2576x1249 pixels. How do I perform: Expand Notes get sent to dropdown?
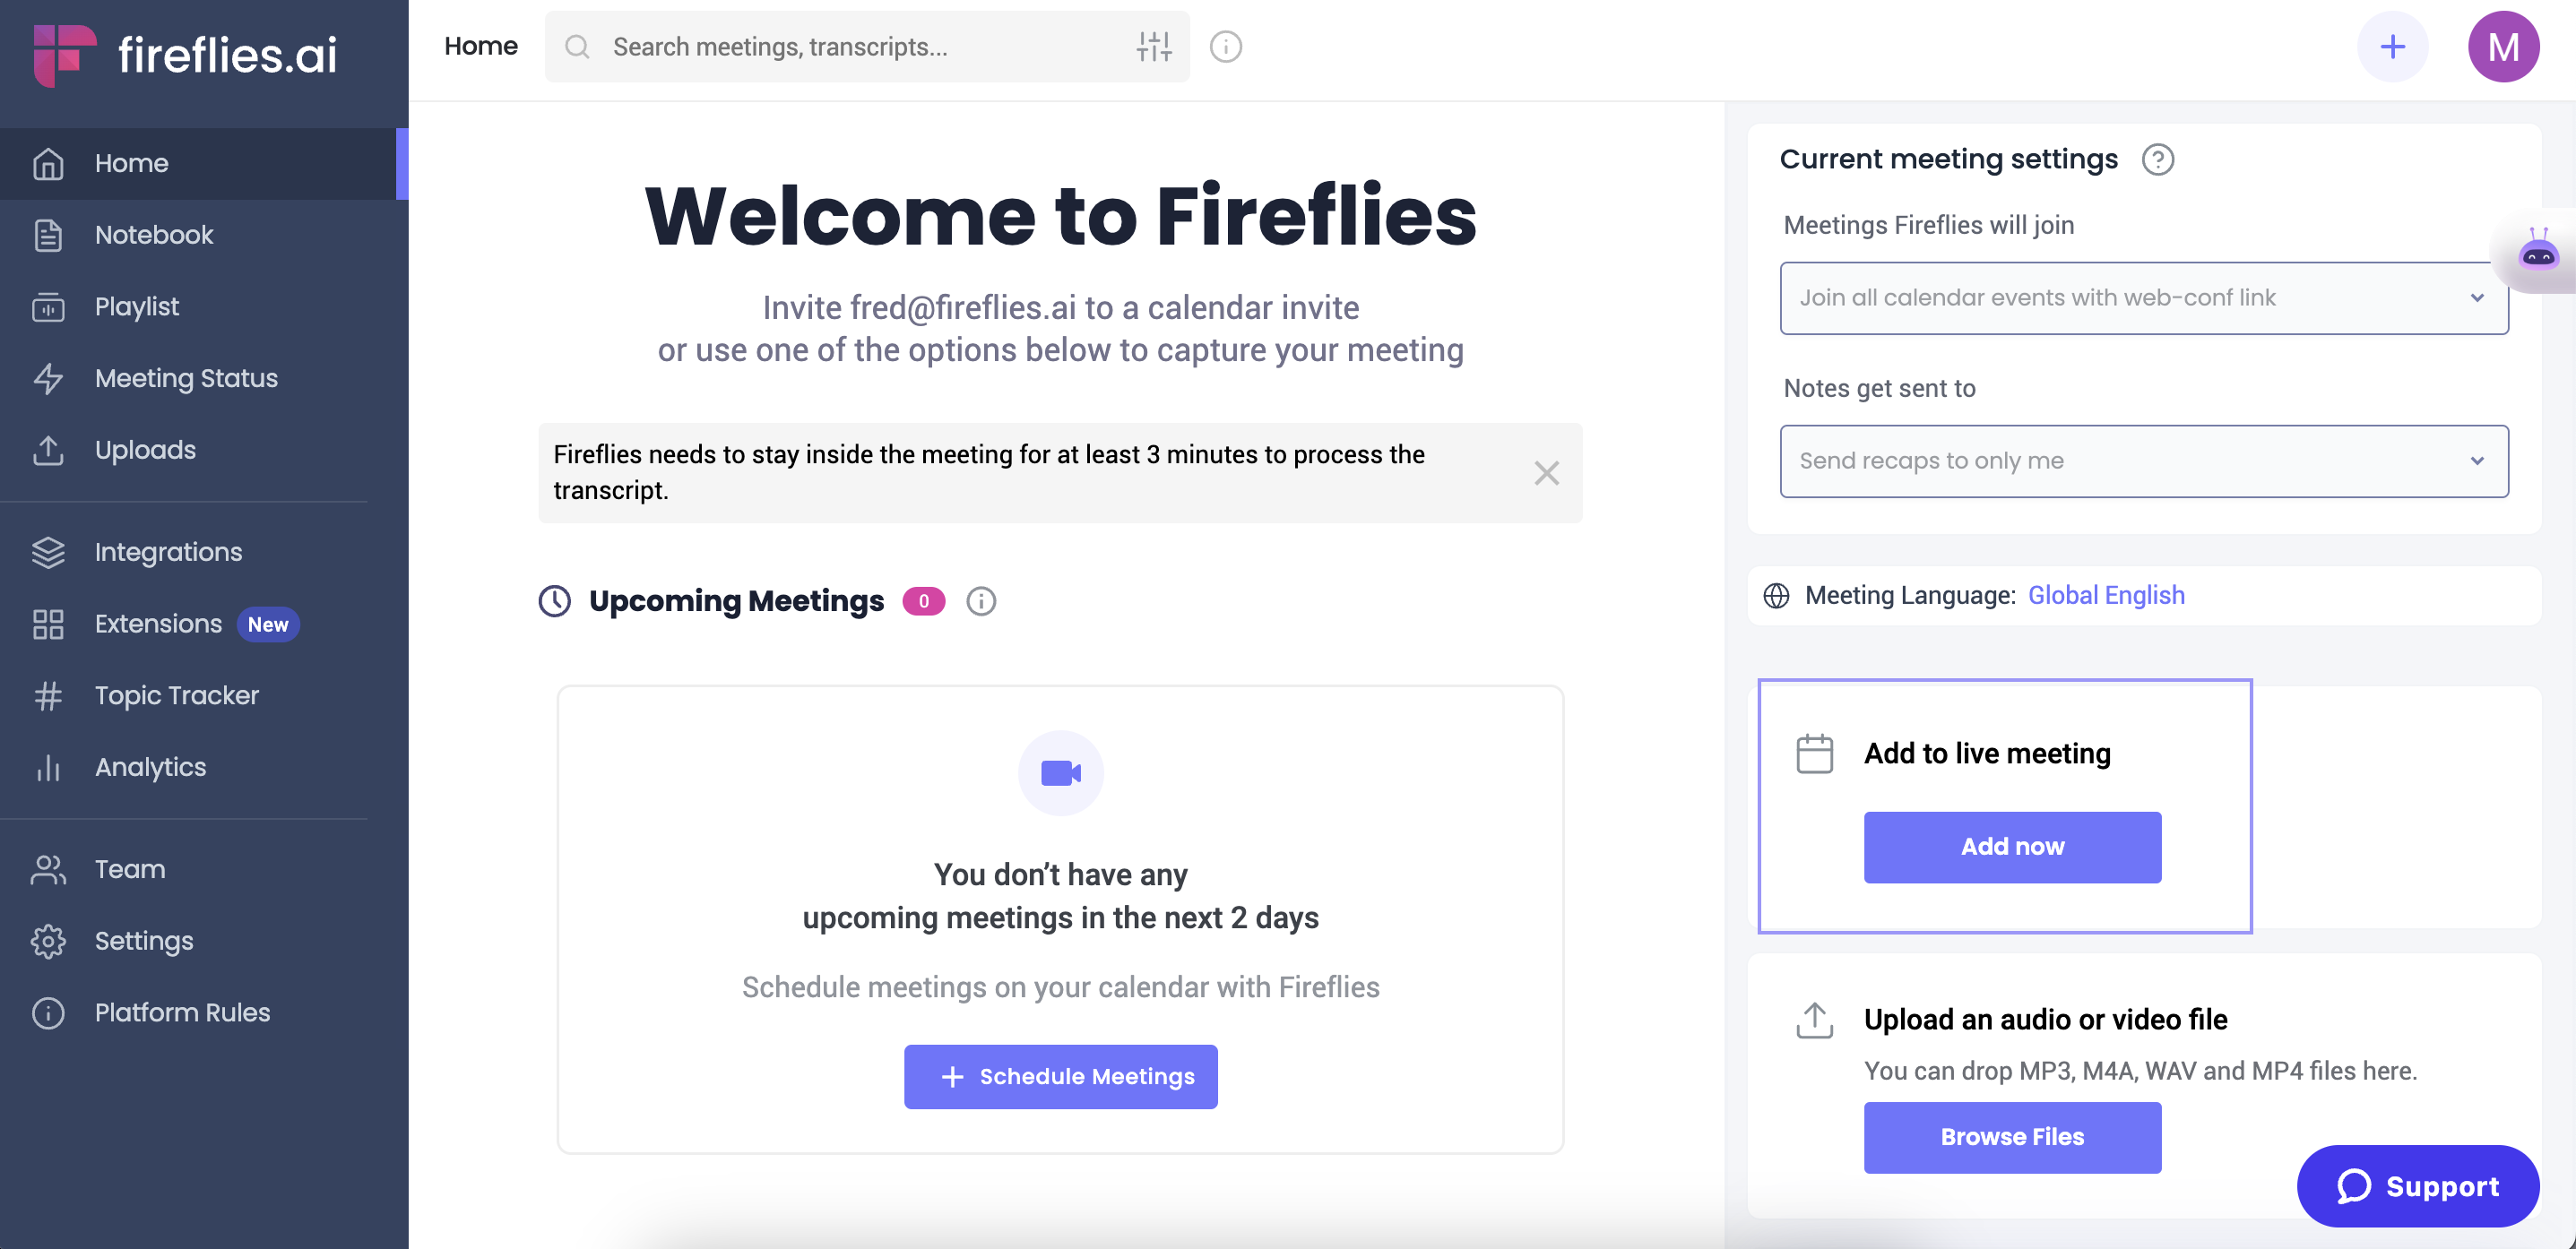pyautogui.click(x=2144, y=461)
